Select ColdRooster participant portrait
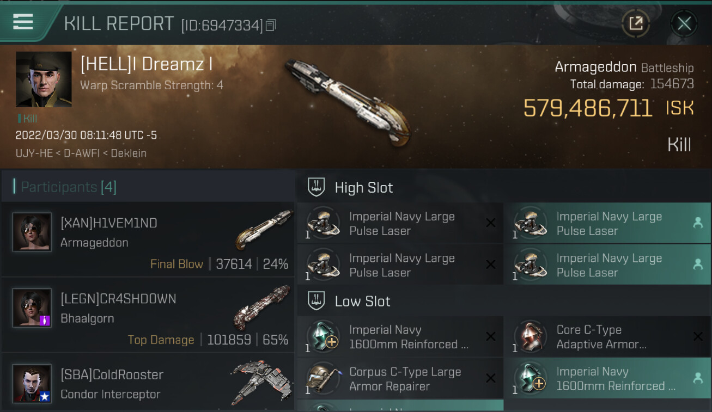Screen dimensions: 712x412 [x=32, y=383]
